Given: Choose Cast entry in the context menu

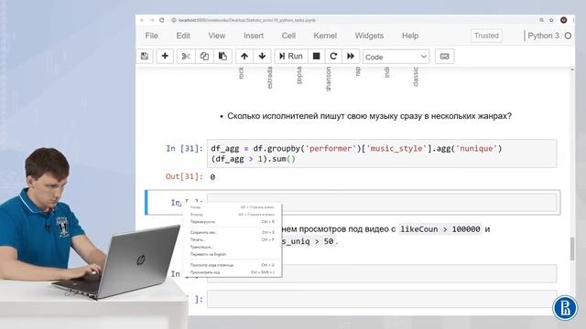Looking at the screenshot, I should point(232,247).
